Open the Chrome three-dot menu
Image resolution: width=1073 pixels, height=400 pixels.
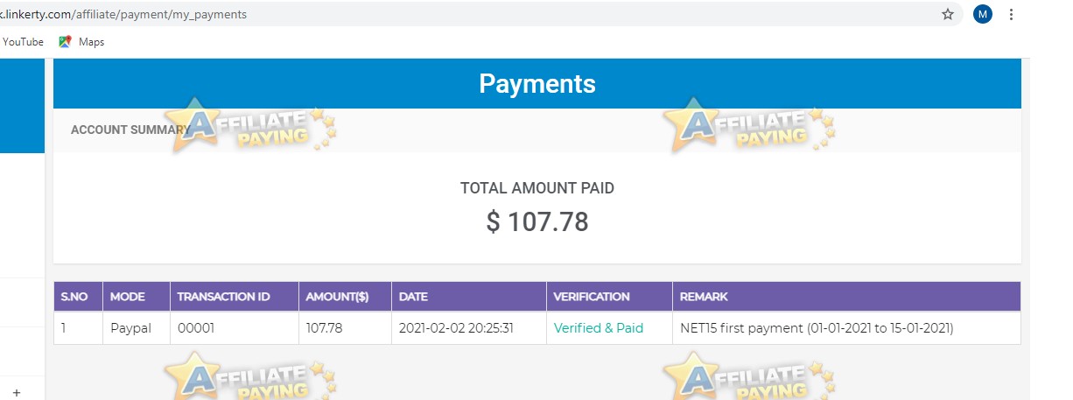[x=1012, y=14]
